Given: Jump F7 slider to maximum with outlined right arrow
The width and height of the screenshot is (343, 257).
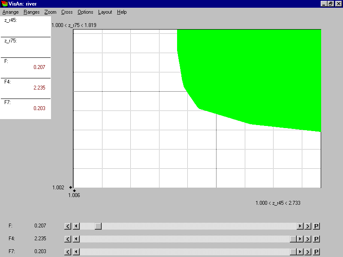Looking at the screenshot, I should coord(308,252).
